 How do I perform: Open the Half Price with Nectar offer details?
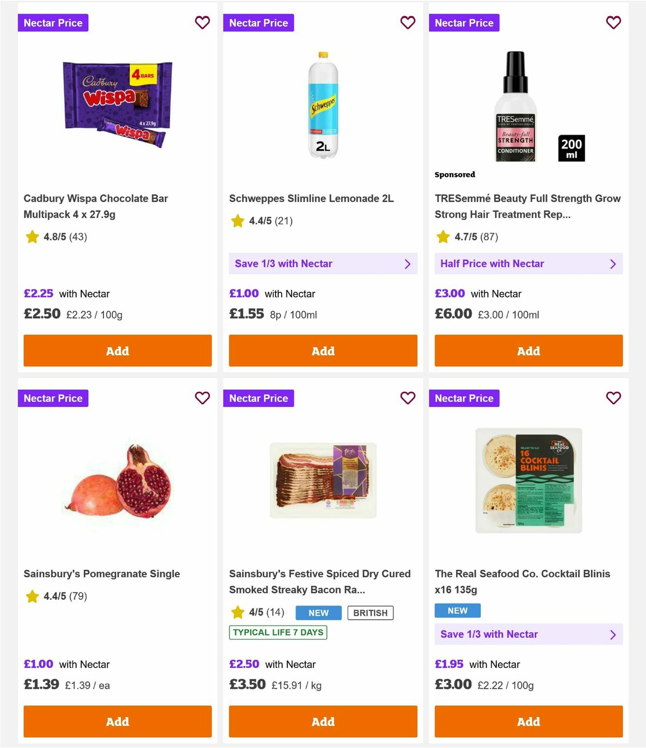pos(528,264)
